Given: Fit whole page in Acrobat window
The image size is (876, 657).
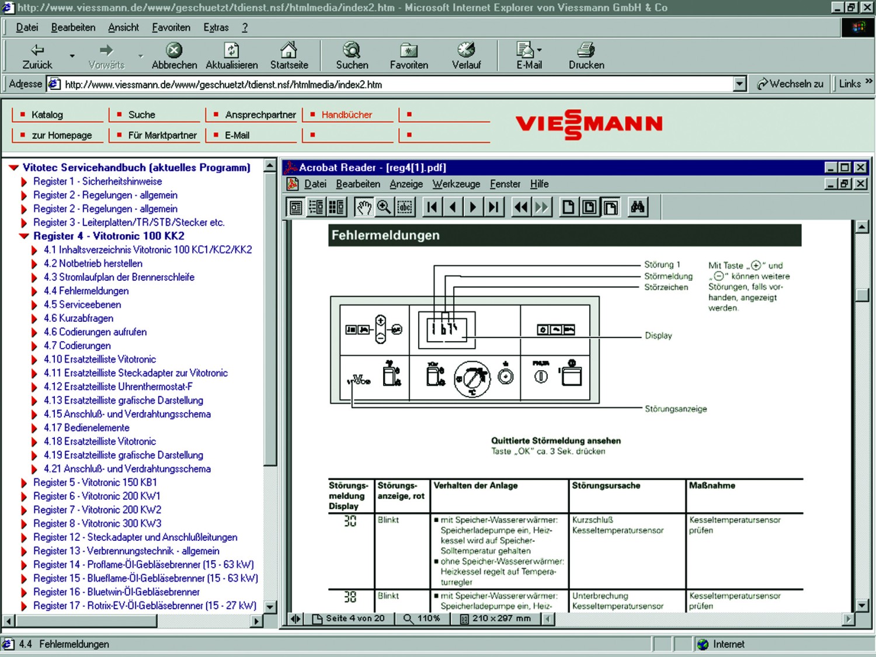Looking at the screenshot, I should tap(589, 207).
